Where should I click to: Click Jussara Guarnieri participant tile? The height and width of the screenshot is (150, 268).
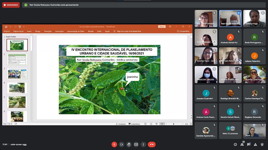tap(206, 93)
